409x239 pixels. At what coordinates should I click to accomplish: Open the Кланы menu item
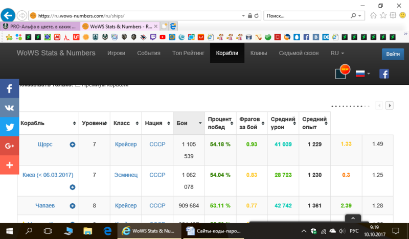pos(259,53)
